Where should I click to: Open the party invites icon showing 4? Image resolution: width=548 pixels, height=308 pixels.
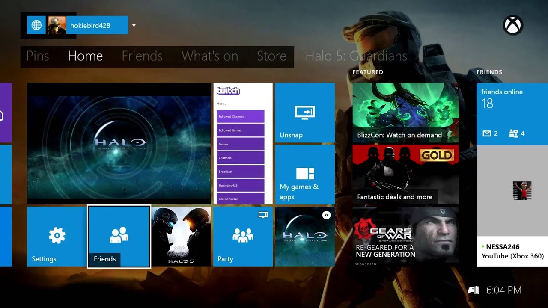pos(514,133)
